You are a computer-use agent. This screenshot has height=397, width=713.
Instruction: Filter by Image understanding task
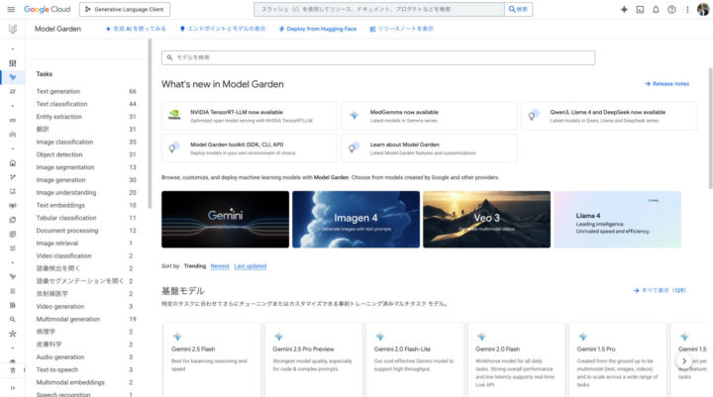[x=86, y=193]
